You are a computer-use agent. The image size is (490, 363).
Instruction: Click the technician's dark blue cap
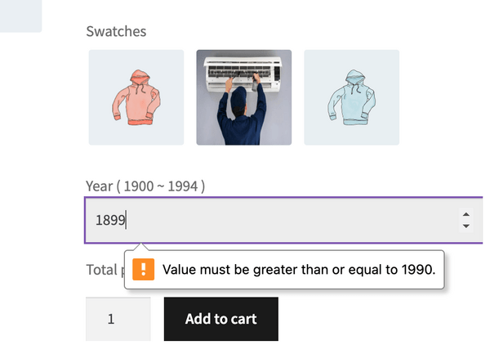tap(238, 95)
